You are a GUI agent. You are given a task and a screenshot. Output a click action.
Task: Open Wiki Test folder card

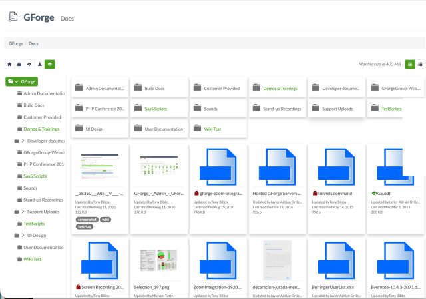point(218,128)
